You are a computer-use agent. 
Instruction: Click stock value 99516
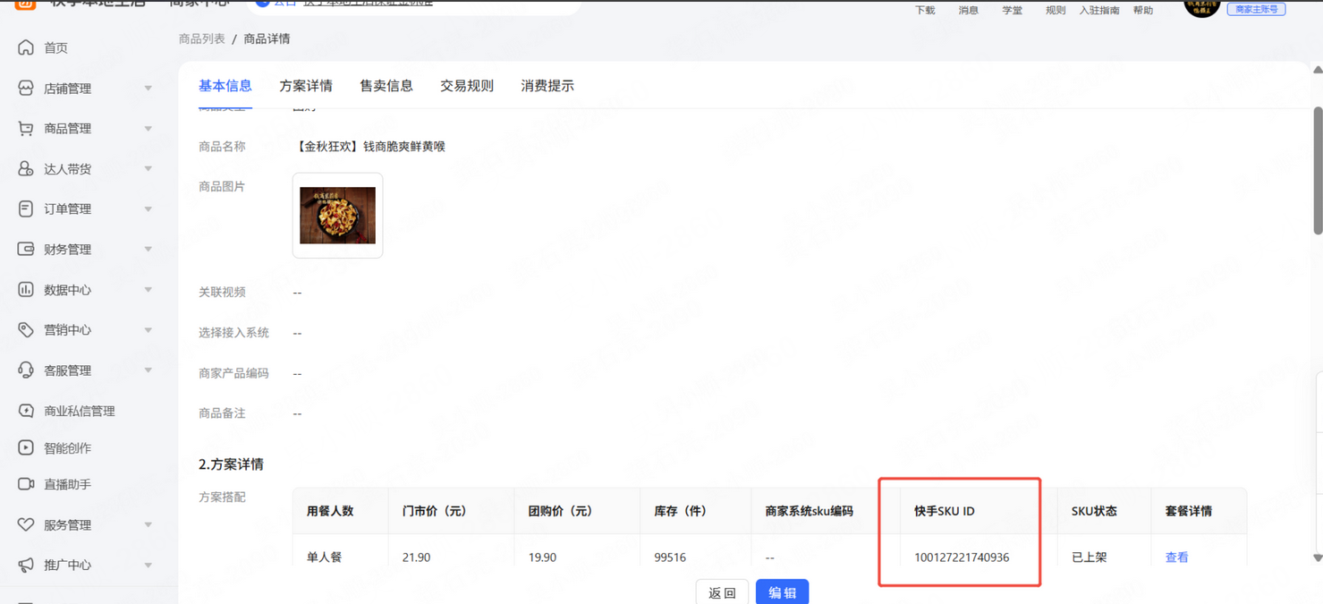670,557
